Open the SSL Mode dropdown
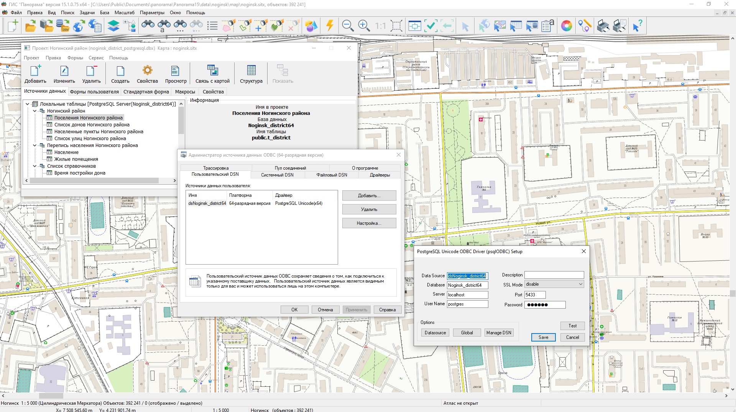This screenshot has height=412, width=736. click(554, 284)
